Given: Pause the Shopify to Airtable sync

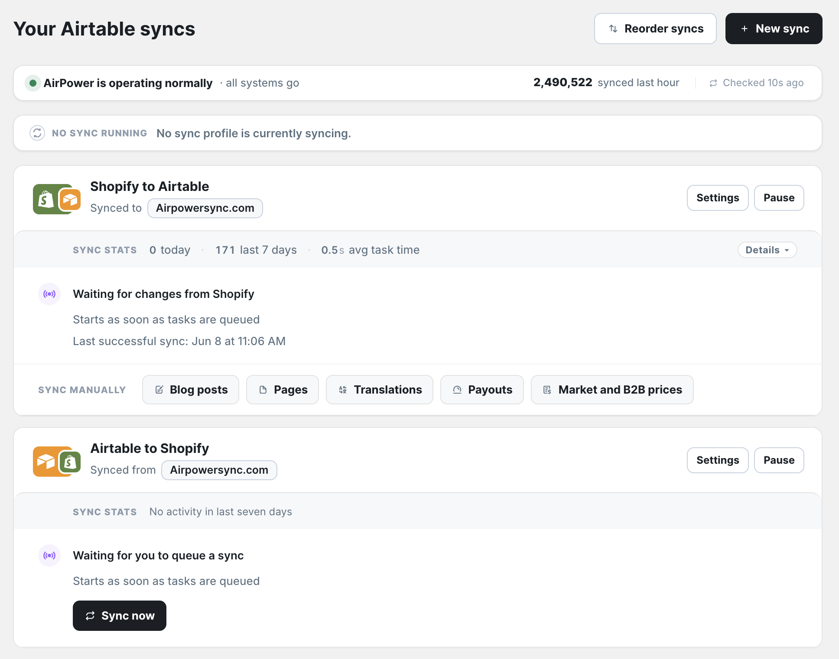Looking at the screenshot, I should pyautogui.click(x=779, y=198).
